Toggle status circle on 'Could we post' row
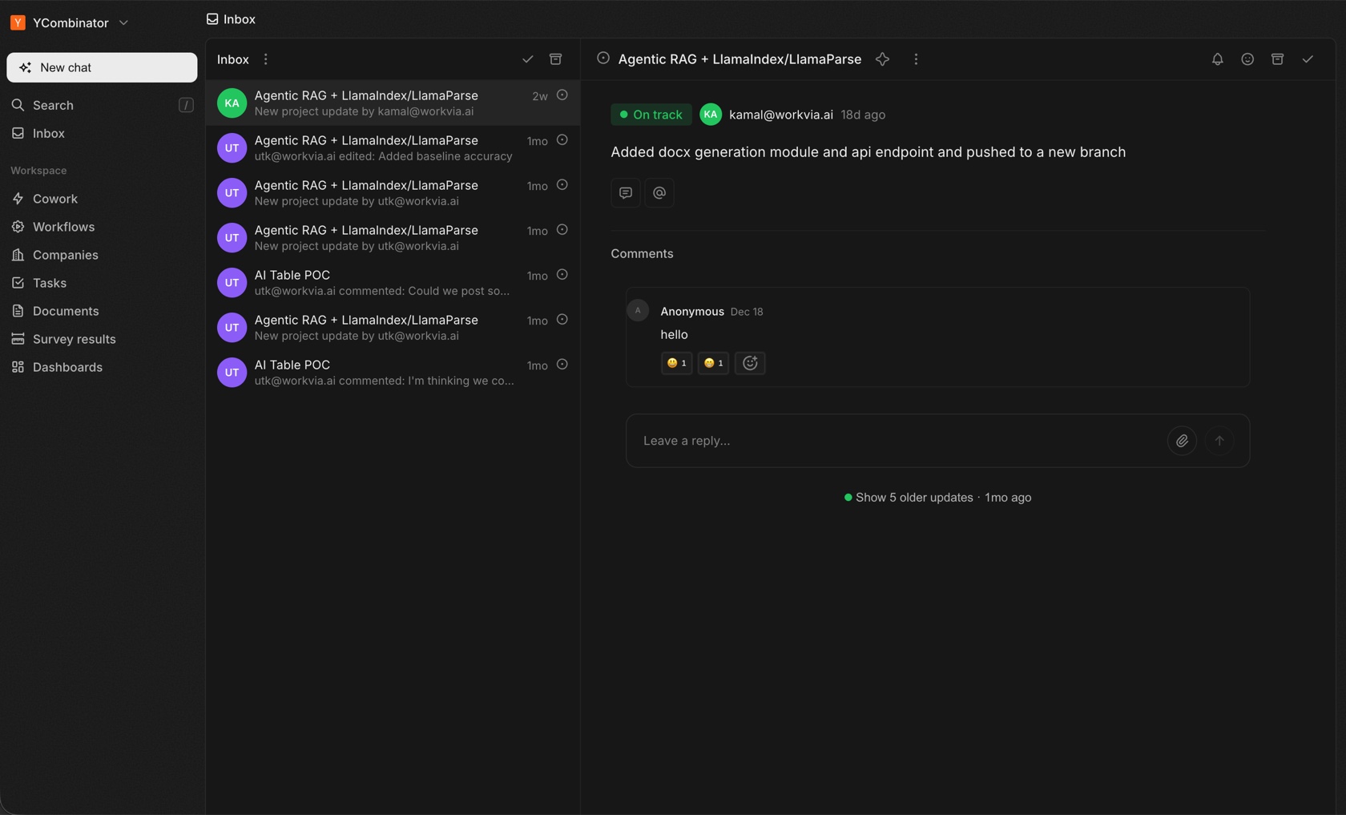 pos(562,275)
